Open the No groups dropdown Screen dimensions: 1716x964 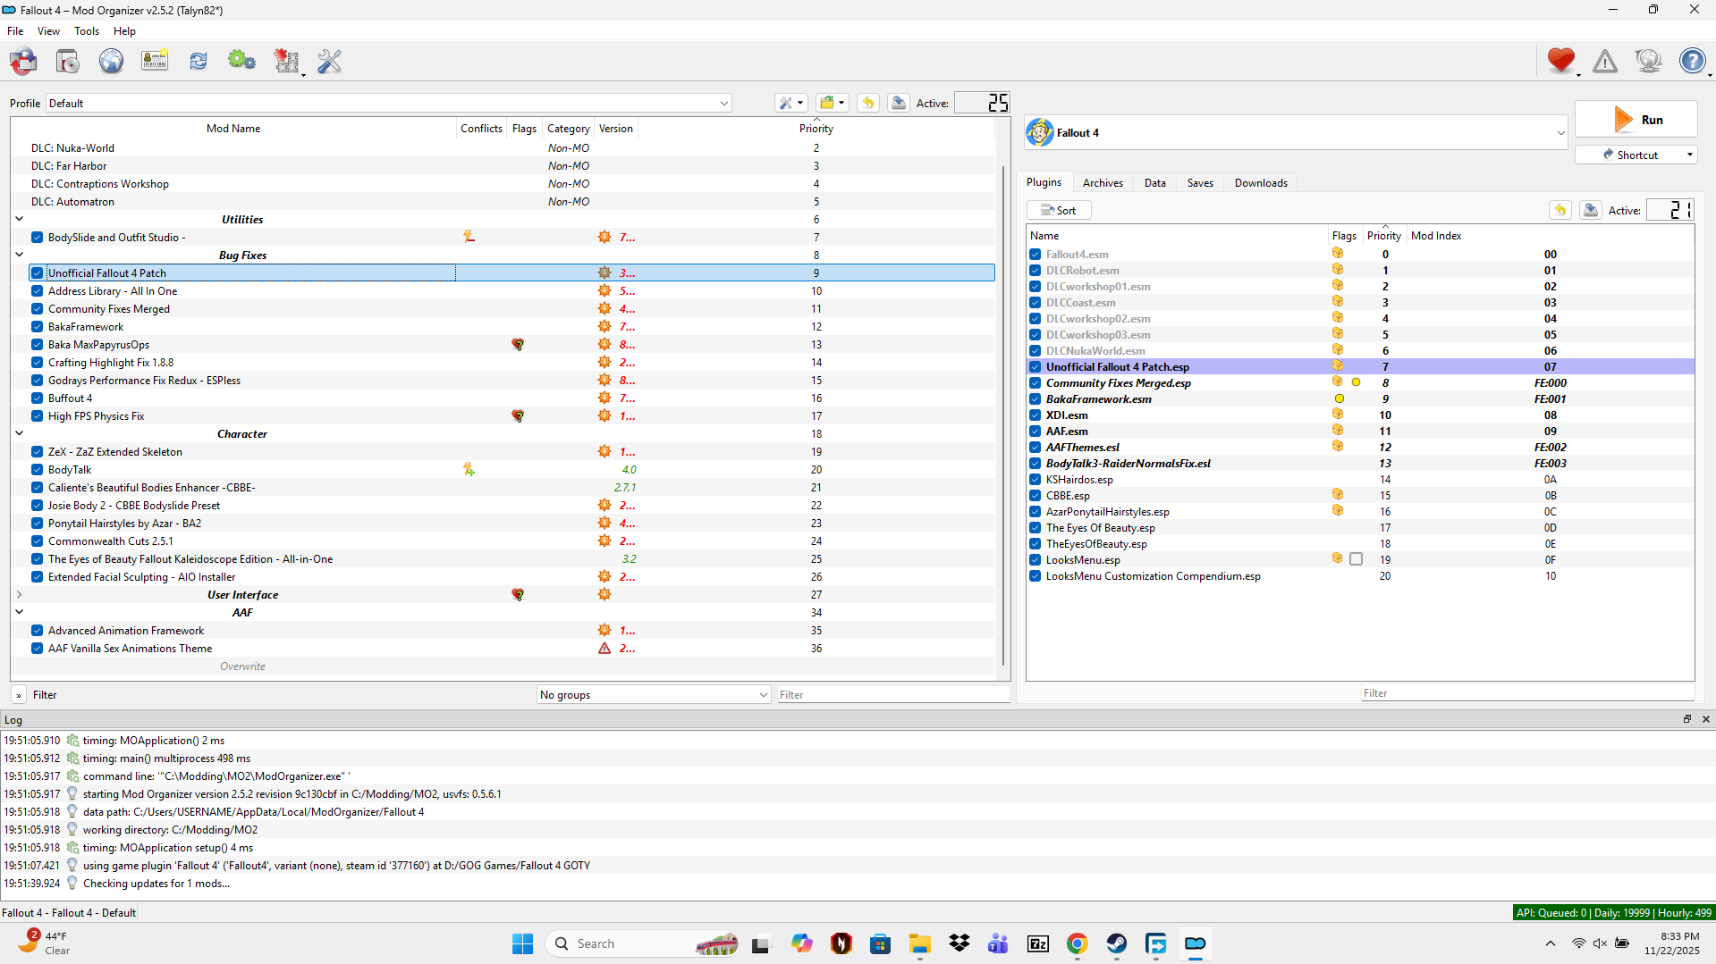654,695
